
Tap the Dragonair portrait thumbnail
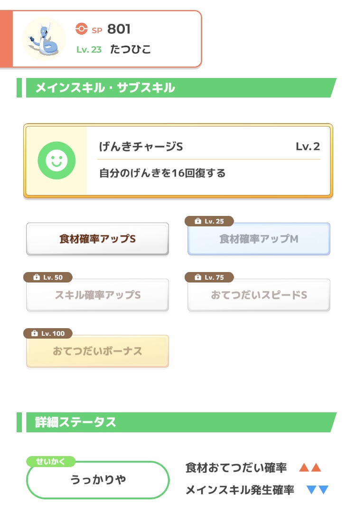(44, 39)
